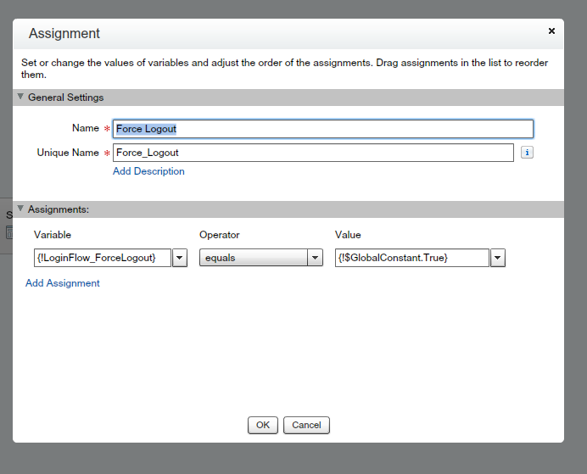Click the Variable column header

click(x=53, y=235)
